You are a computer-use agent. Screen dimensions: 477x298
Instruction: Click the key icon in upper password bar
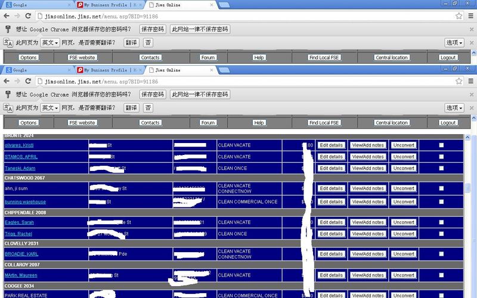(8, 29)
